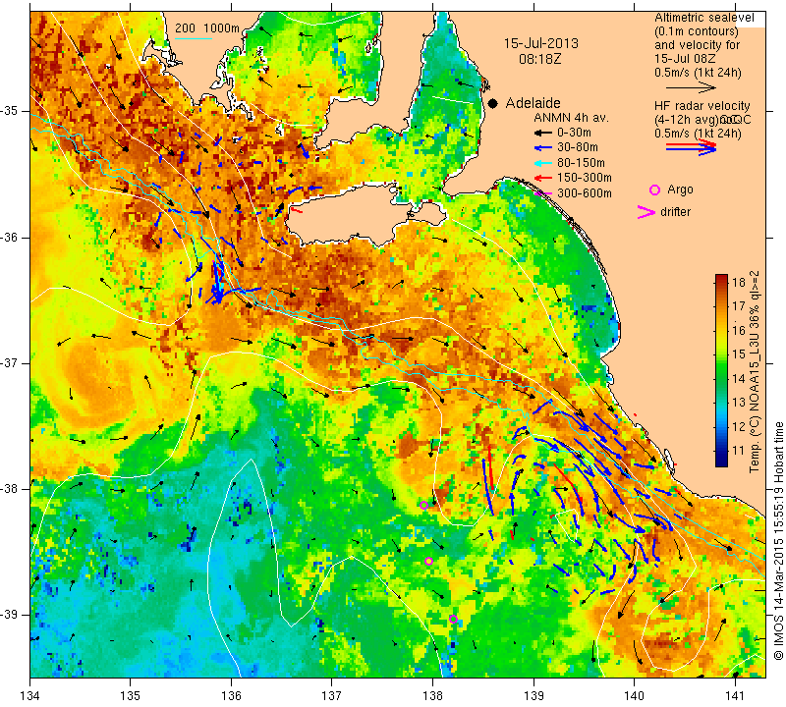Click the time text 08:18Z
Image resolution: width=786 pixels, height=707 pixels.
tap(540, 59)
